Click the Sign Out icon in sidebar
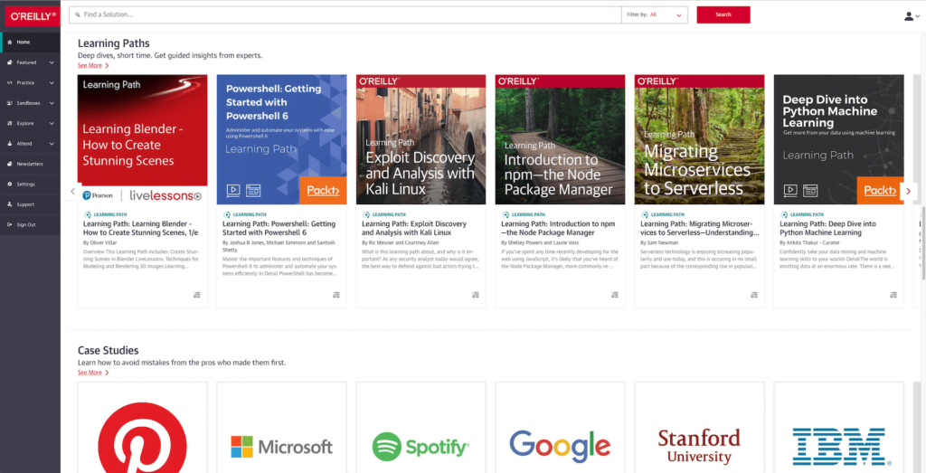This screenshot has height=473, width=926. point(9,224)
